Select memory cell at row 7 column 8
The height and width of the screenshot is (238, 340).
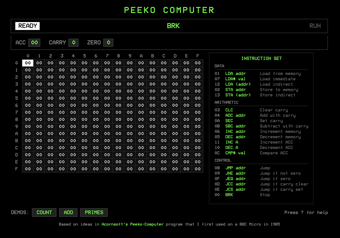coord(118,112)
